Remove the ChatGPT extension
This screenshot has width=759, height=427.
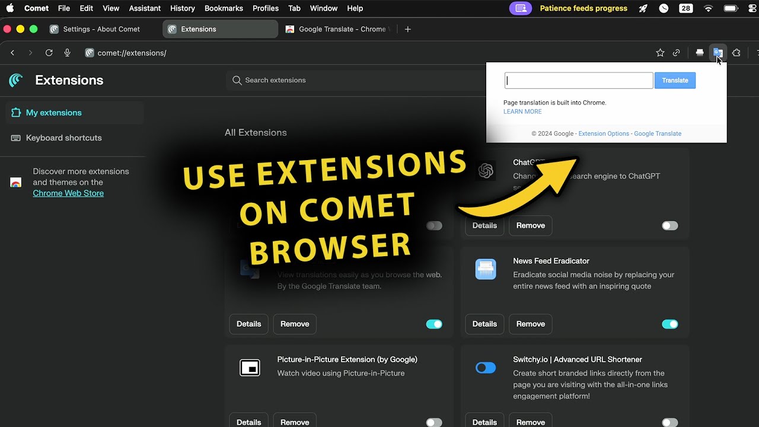(x=530, y=225)
